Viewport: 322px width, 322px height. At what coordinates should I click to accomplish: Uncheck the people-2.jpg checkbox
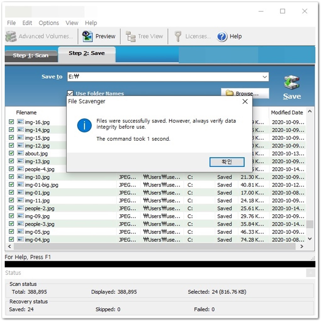tap(11, 208)
